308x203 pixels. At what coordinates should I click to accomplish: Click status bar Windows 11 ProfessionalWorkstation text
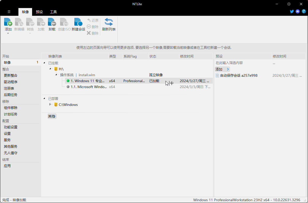point(247,200)
